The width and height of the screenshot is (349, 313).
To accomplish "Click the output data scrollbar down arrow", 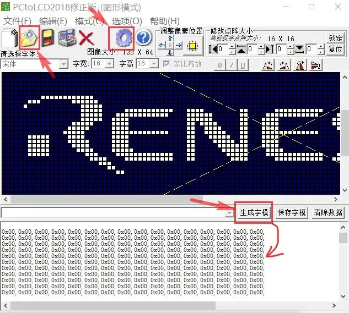I will click(x=343, y=296).
